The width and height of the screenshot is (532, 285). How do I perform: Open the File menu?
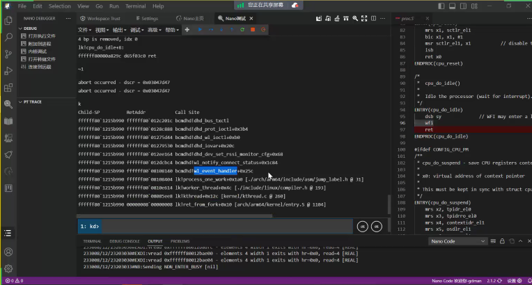(x=22, y=6)
